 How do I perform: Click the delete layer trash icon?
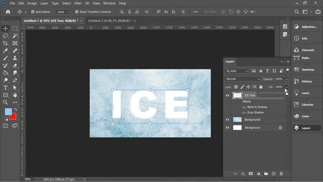coord(281,174)
